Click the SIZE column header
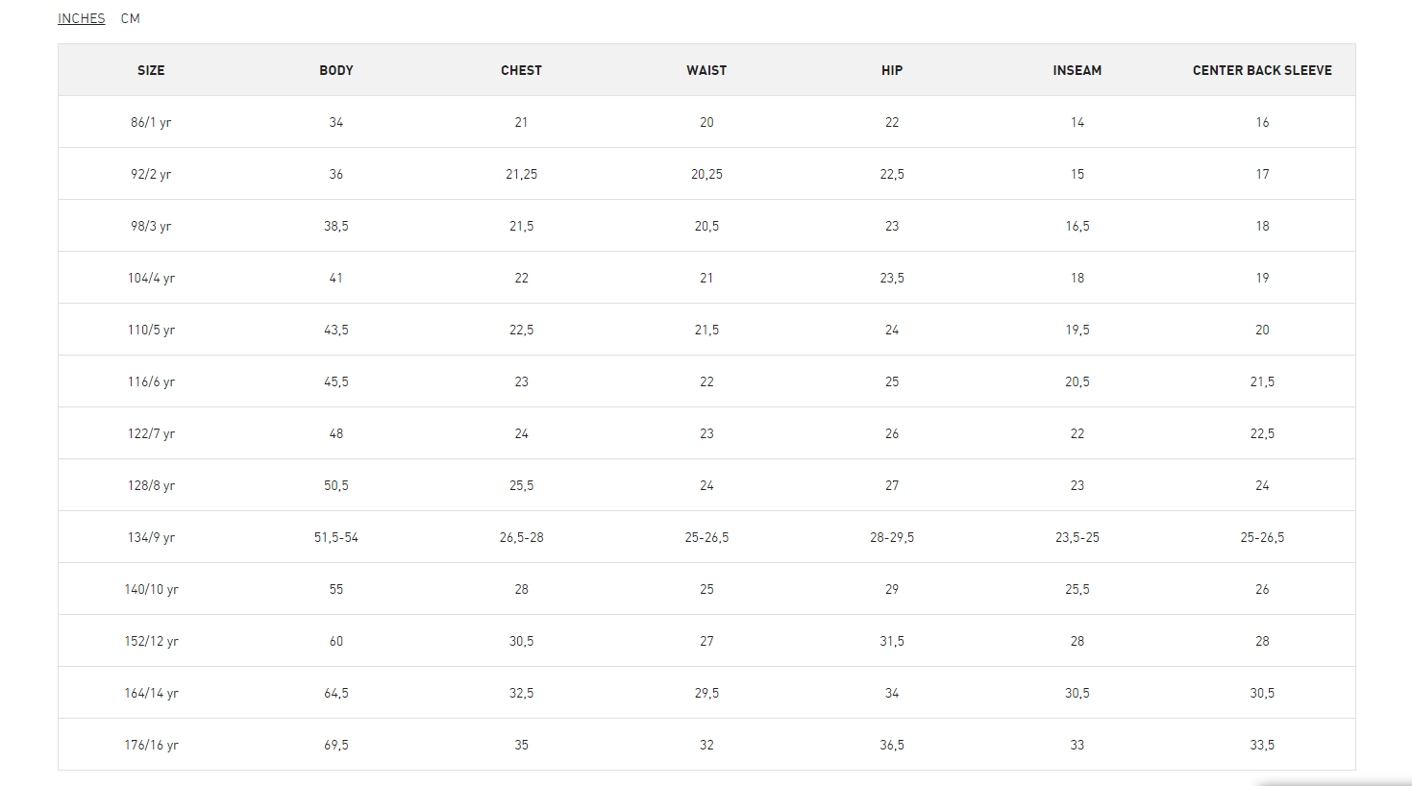Image resolution: width=1412 pixels, height=786 pixels. pyautogui.click(x=151, y=70)
